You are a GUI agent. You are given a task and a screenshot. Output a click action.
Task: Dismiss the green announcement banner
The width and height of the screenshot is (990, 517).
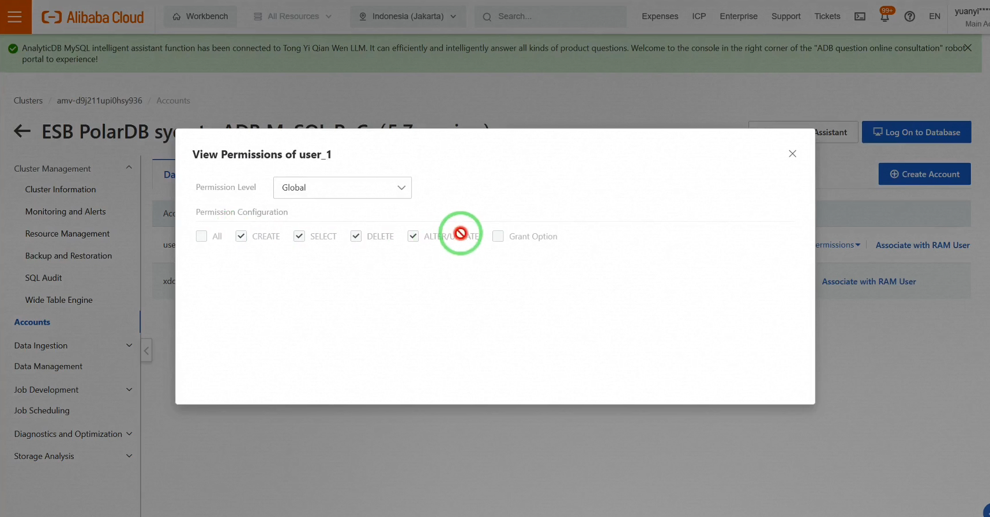click(968, 48)
